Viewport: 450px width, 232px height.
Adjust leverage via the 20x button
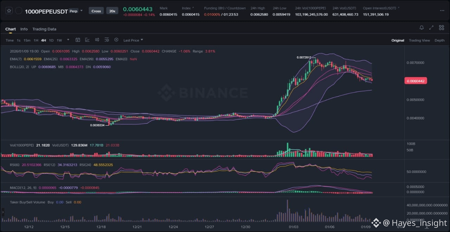(x=112, y=11)
